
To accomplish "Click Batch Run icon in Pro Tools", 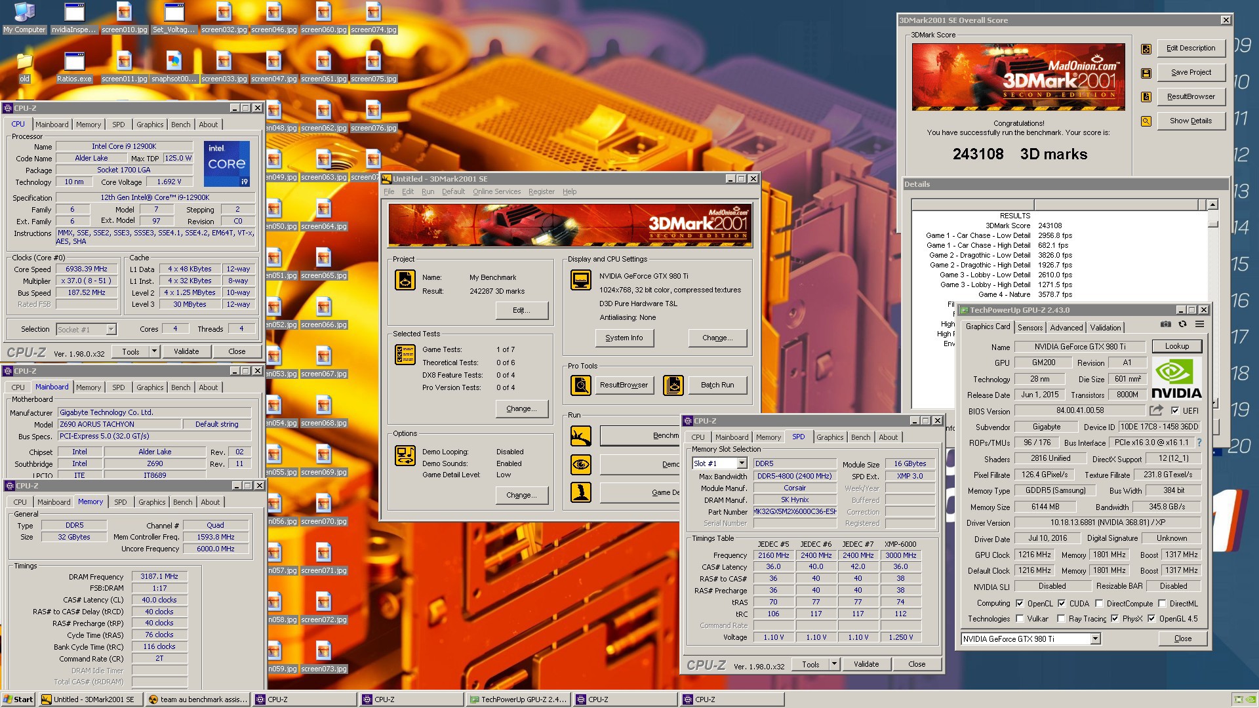I will pos(673,385).
